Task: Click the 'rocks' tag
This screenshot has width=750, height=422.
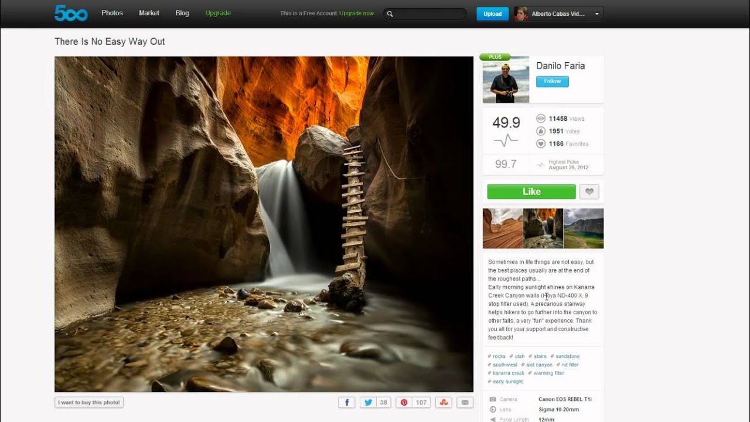Action: click(499, 356)
